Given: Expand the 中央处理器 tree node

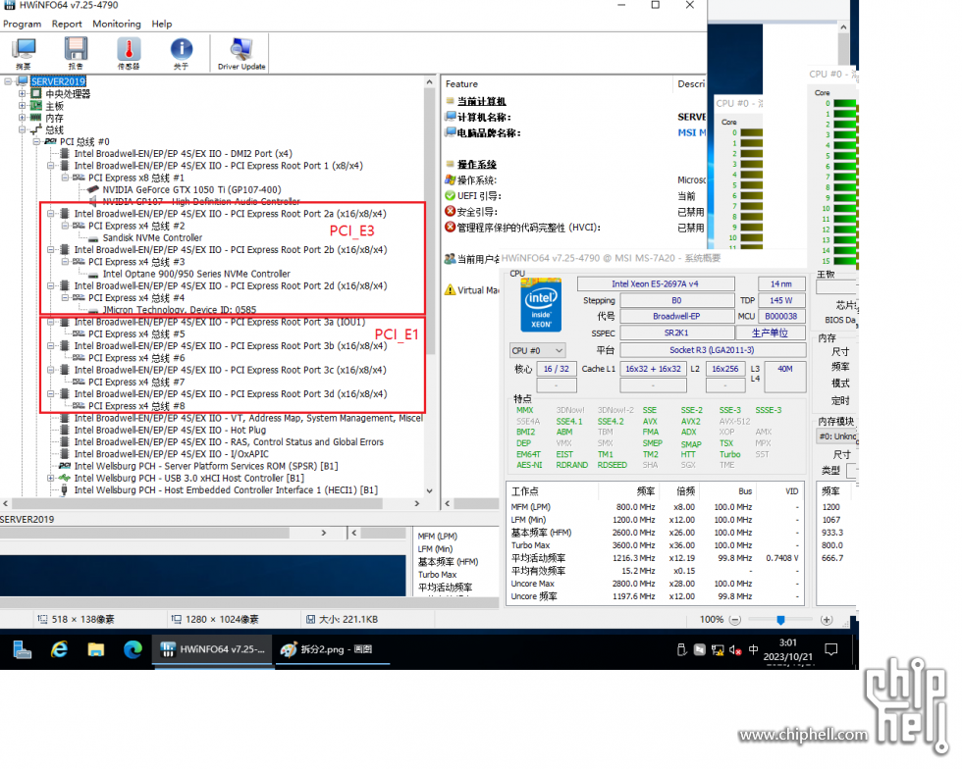Looking at the screenshot, I should pyautogui.click(x=22, y=94).
